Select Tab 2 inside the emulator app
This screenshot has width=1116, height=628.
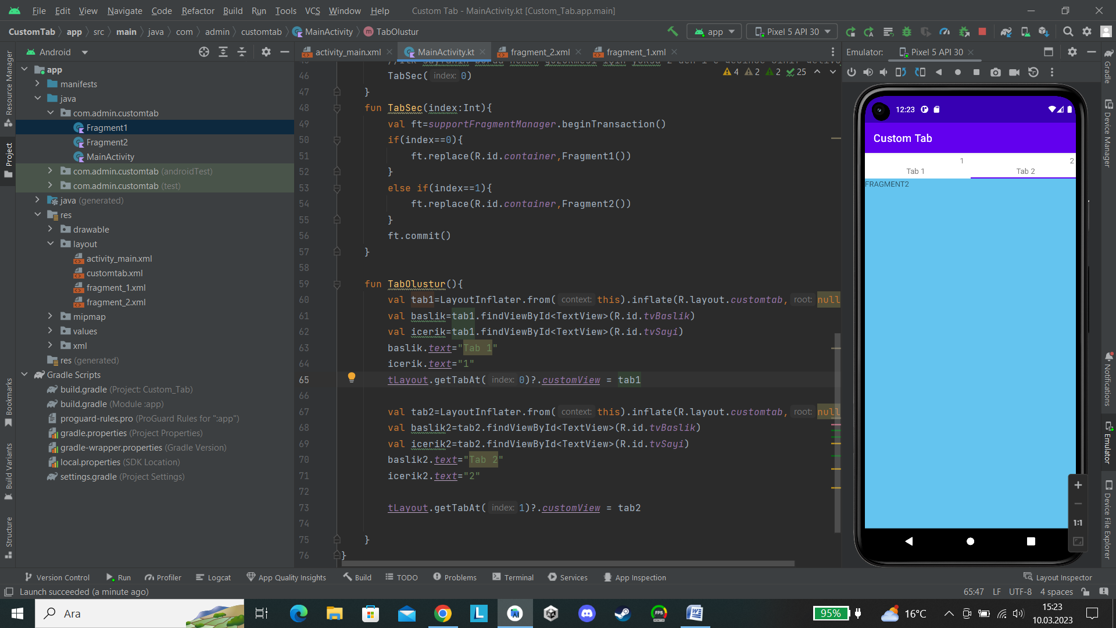pyautogui.click(x=1025, y=170)
